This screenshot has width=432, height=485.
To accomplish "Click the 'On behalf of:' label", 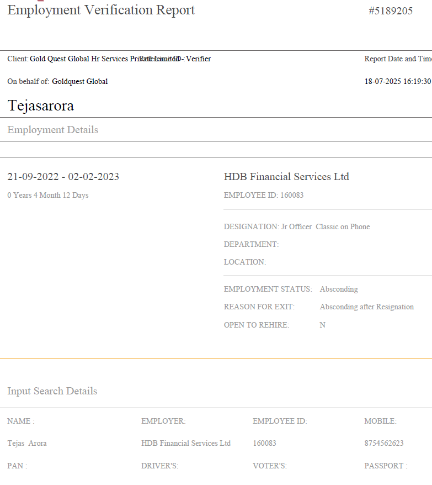I will [x=28, y=81].
